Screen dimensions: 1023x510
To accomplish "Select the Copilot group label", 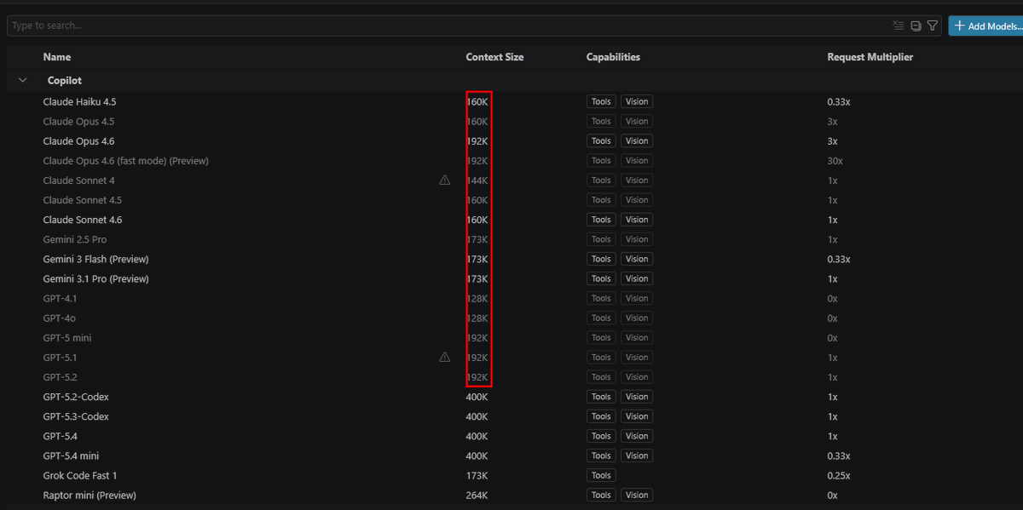I will (65, 80).
